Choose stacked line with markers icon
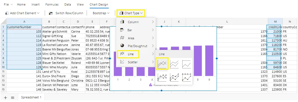Screen dimensions: 298x102 [x=174, y=77]
